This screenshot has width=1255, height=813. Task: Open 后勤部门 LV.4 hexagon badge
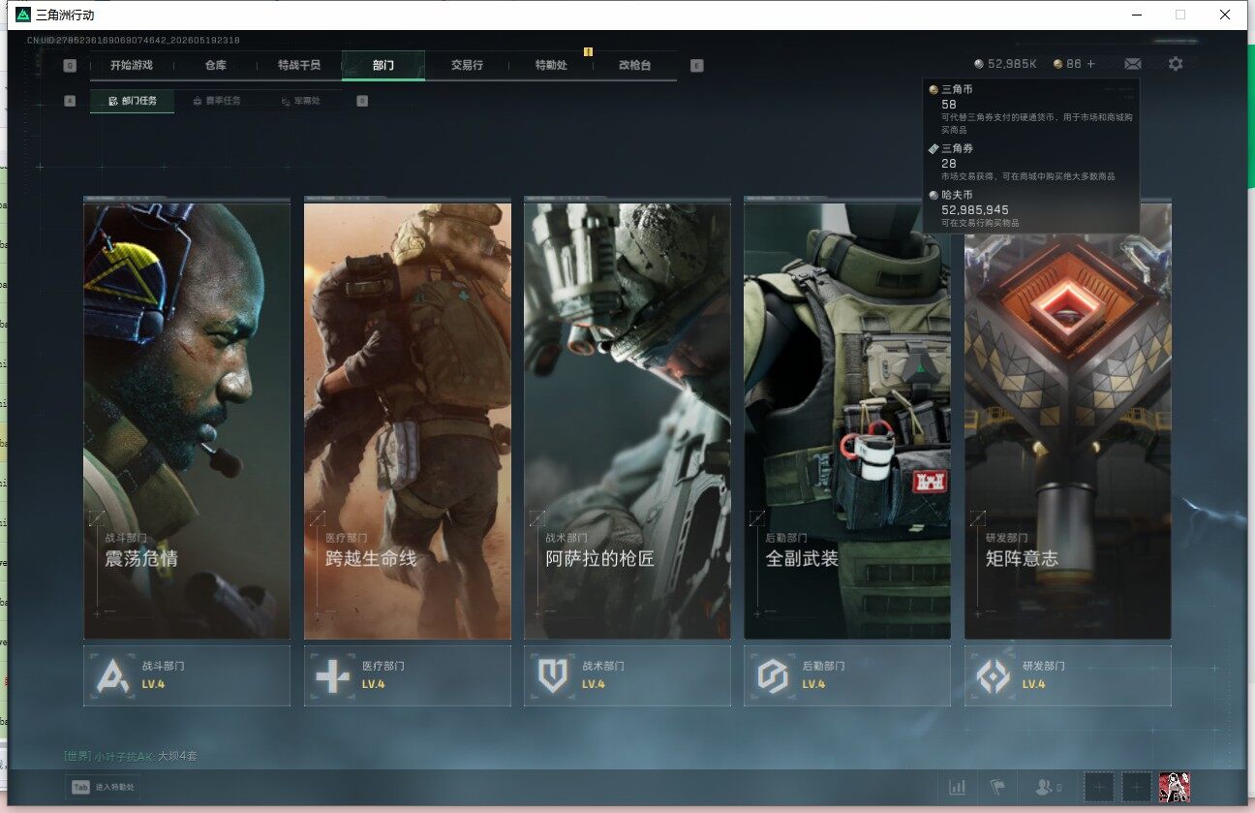click(x=847, y=676)
